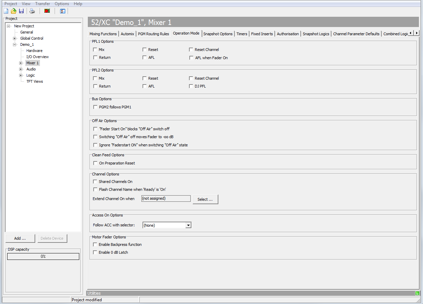Save the current project

pos(21,11)
